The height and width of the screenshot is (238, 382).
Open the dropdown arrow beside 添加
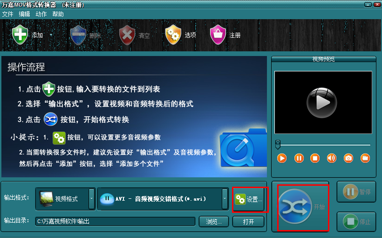[51, 35]
